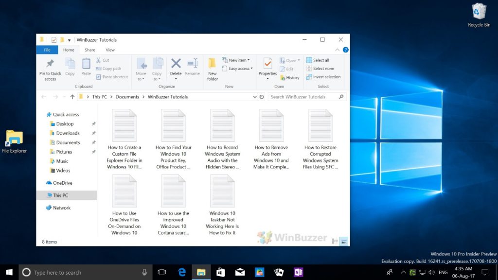
Task: Open Microsoft Edge from the taskbar
Action: 181,272
